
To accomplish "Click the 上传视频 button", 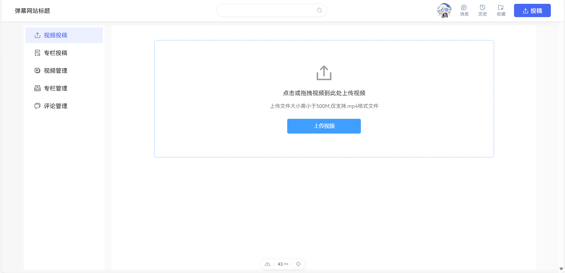I will point(324,126).
